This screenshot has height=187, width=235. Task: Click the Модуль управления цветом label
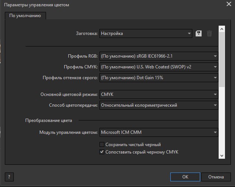pos(68,132)
